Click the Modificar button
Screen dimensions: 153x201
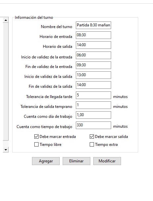(x=107, y=161)
